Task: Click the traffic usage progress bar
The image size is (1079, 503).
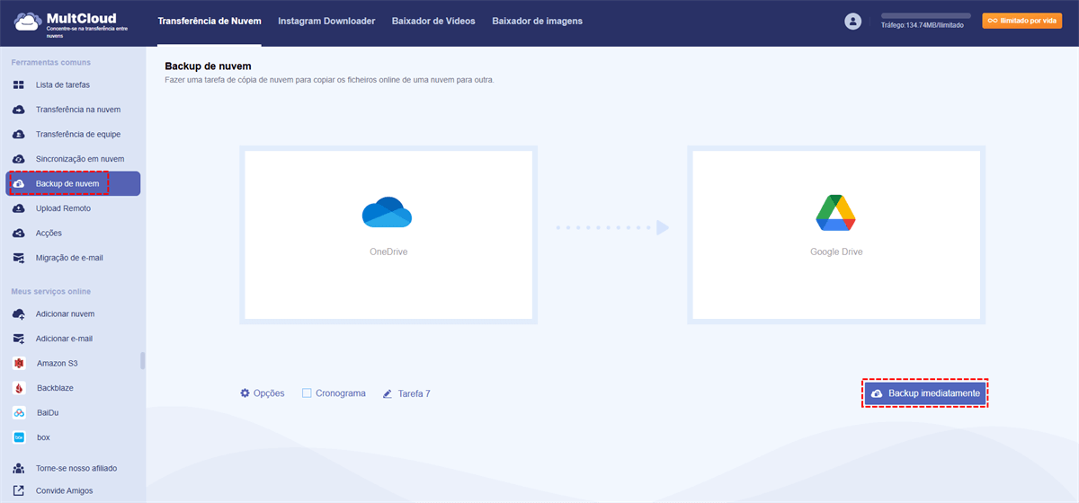Action: [925, 16]
